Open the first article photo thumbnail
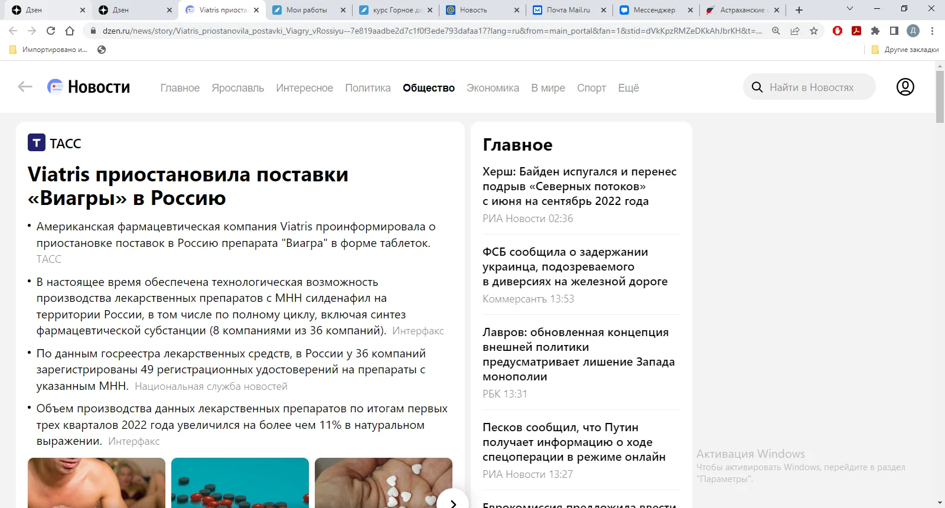945x508 pixels. (96, 483)
